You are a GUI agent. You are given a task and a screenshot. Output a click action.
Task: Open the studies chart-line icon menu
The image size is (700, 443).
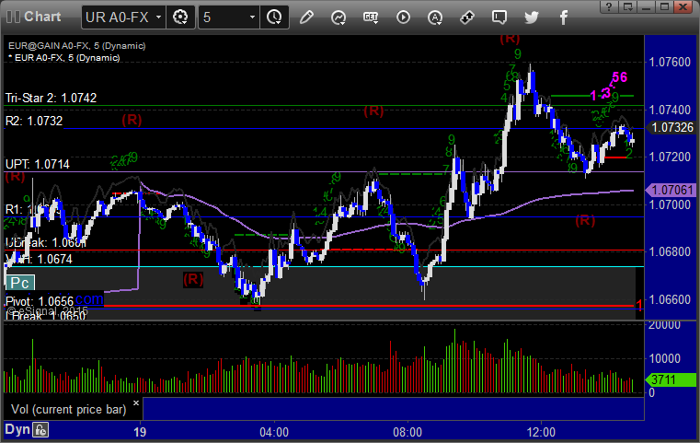point(339,17)
